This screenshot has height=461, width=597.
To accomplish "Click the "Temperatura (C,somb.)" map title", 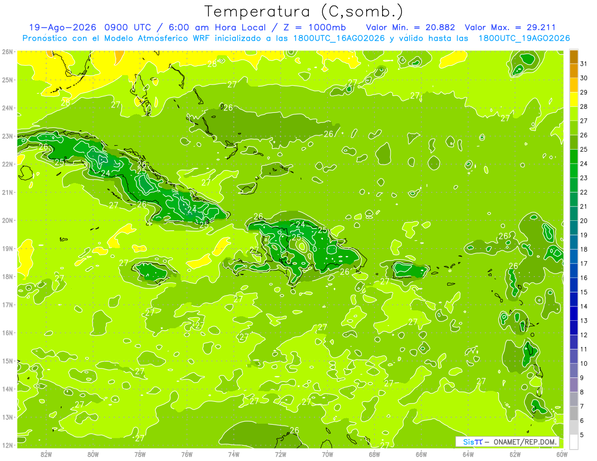I will (x=303, y=12).
